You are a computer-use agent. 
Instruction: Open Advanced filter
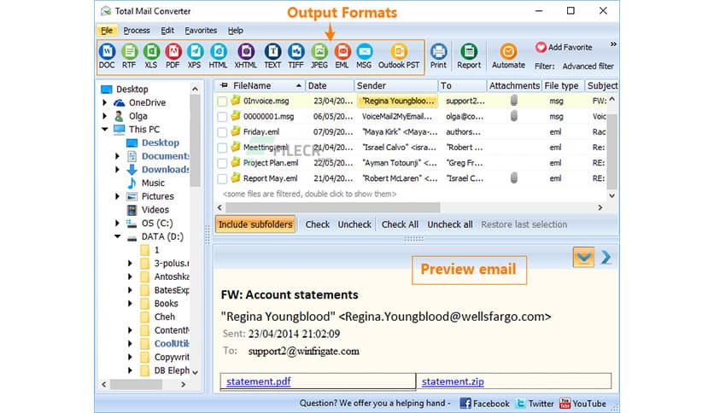588,66
